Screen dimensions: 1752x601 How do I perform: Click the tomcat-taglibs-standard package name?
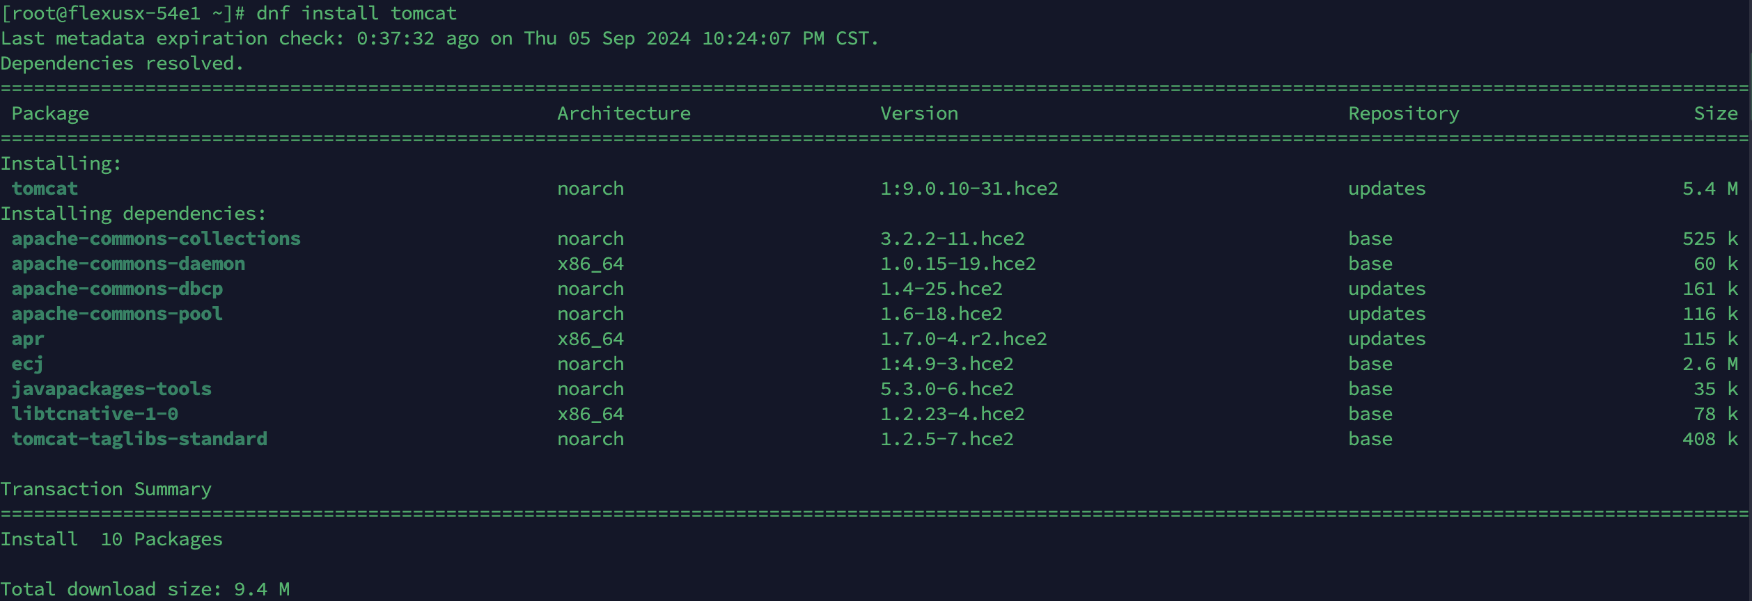[139, 439]
